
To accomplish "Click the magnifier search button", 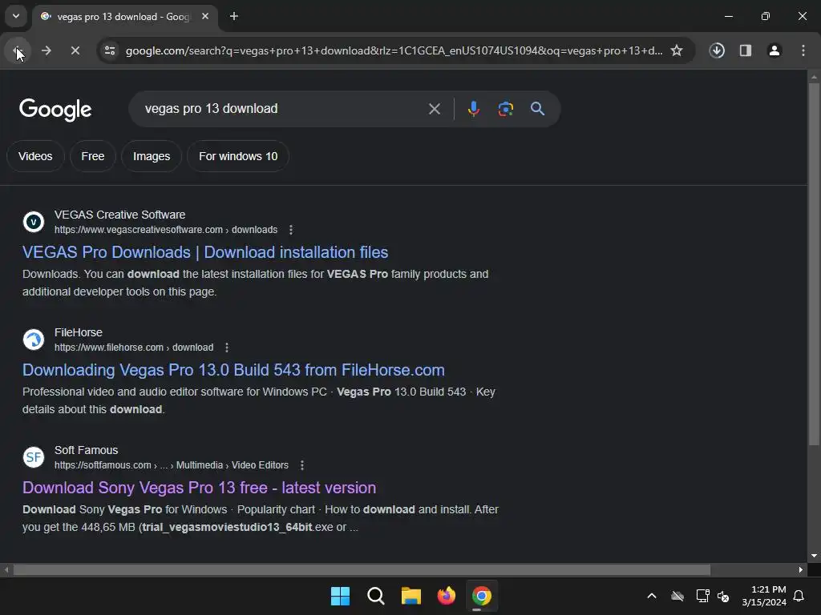I will (x=538, y=109).
